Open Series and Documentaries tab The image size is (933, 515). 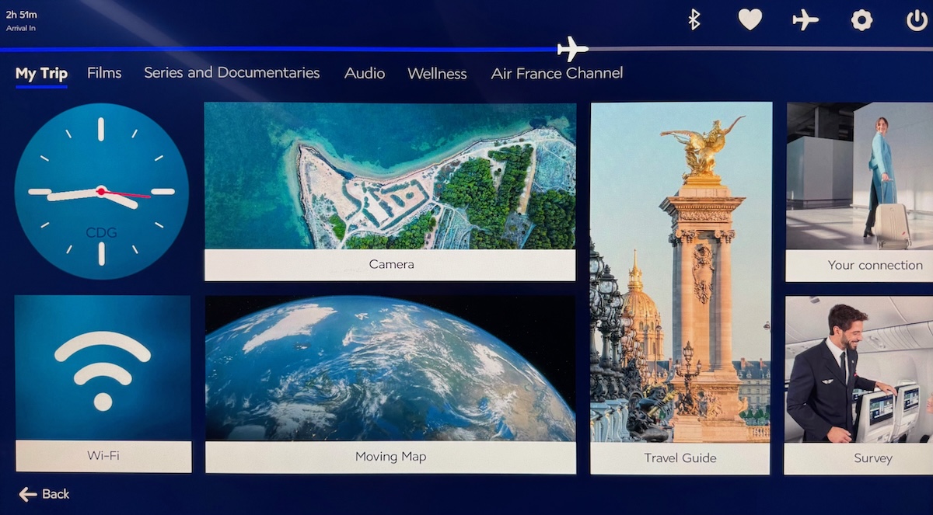(x=232, y=73)
